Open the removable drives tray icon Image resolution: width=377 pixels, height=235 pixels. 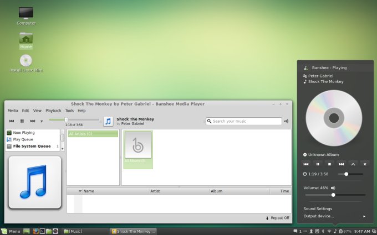[x=317, y=231]
